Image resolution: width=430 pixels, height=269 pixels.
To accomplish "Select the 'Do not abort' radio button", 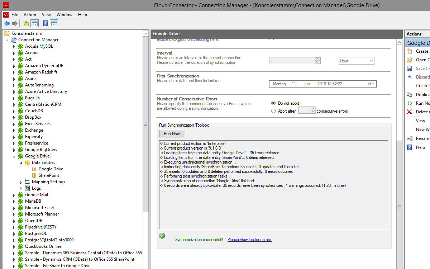I will point(273,103).
